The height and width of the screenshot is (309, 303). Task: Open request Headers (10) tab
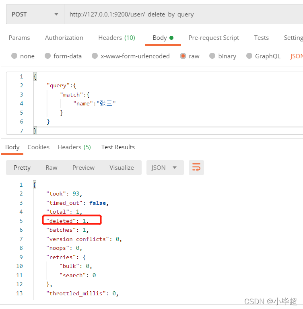[117, 38]
